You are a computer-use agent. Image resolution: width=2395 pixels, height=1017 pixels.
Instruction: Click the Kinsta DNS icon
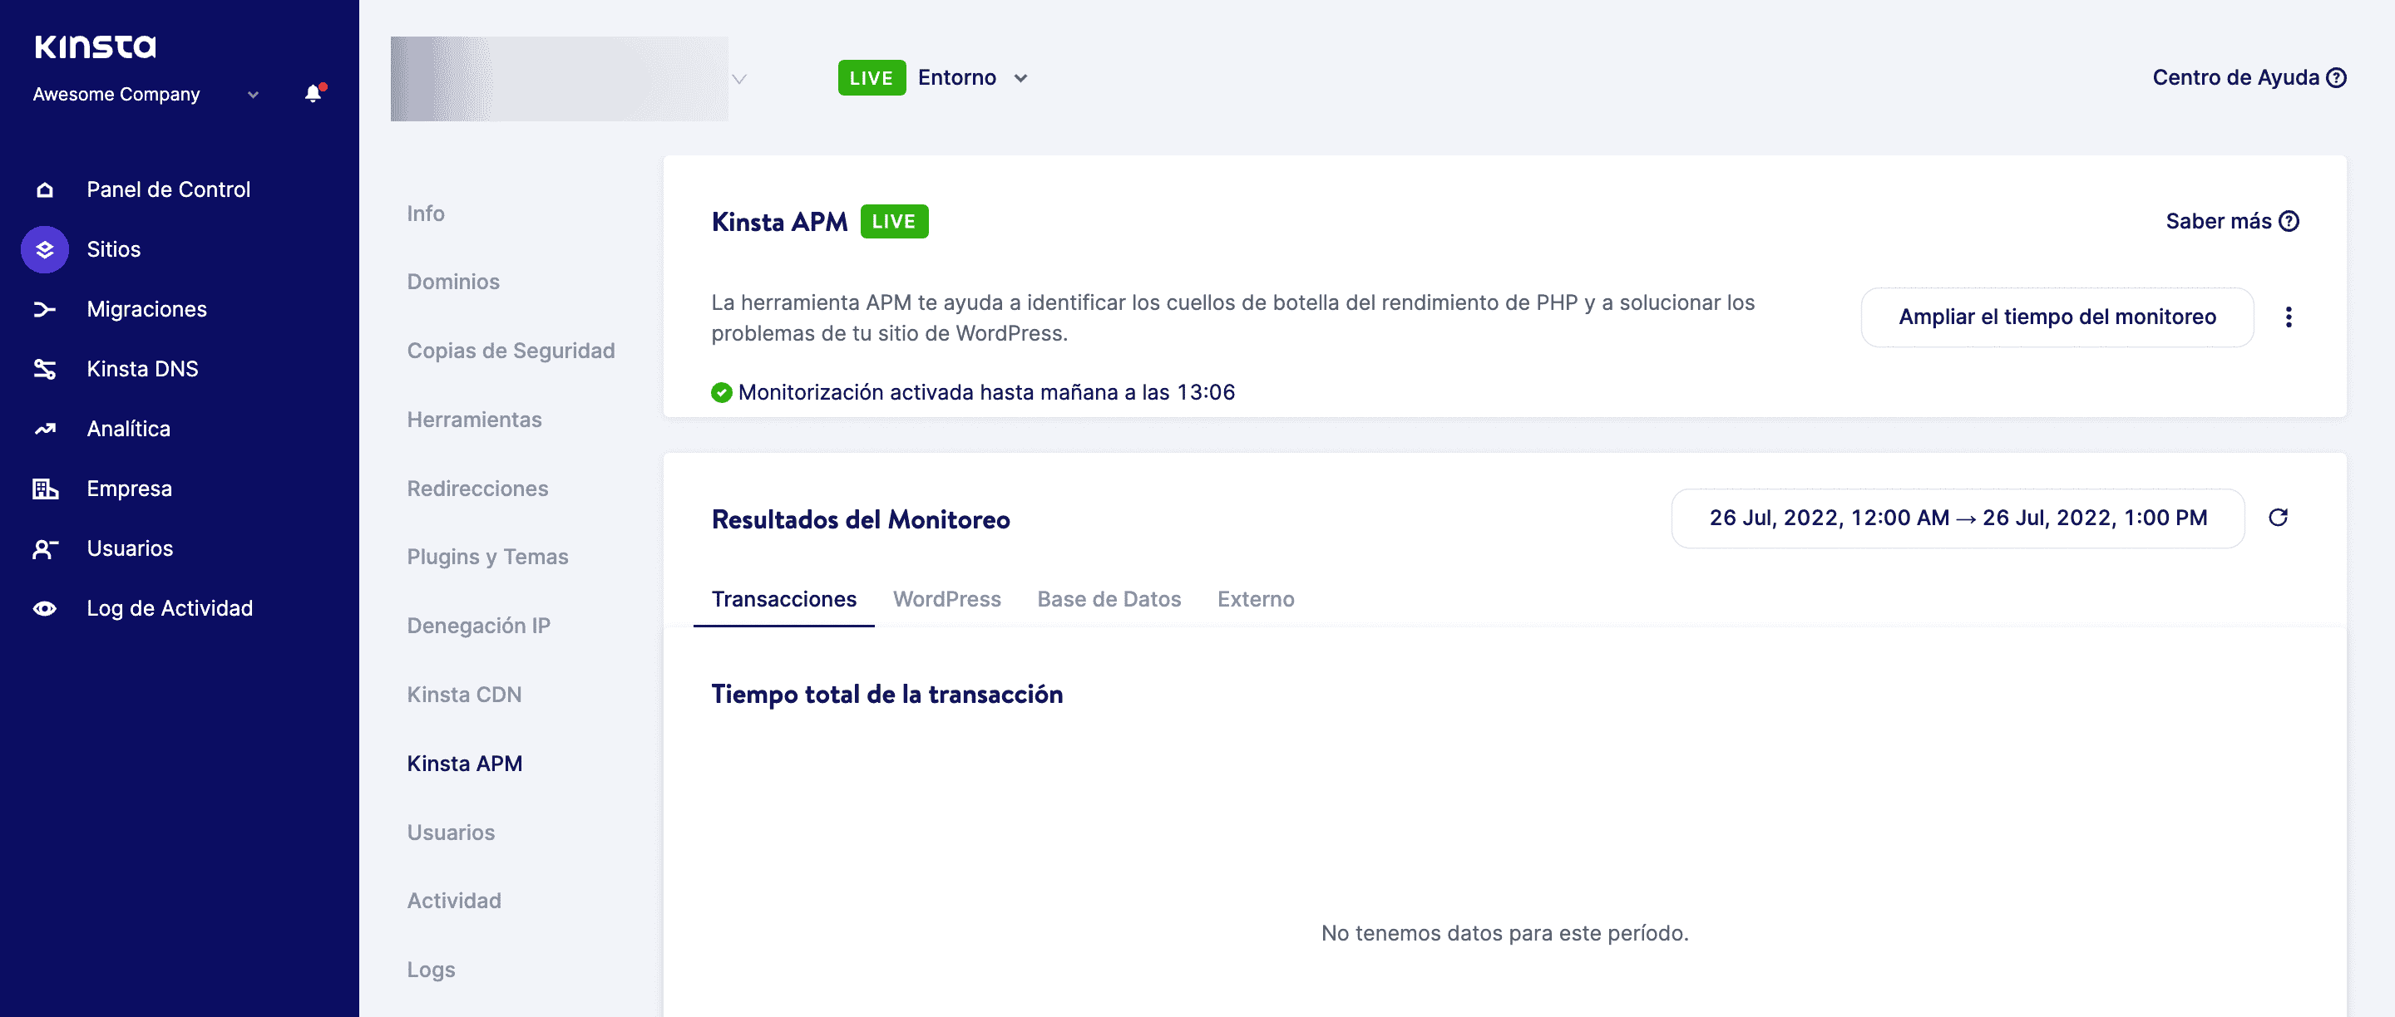(45, 369)
